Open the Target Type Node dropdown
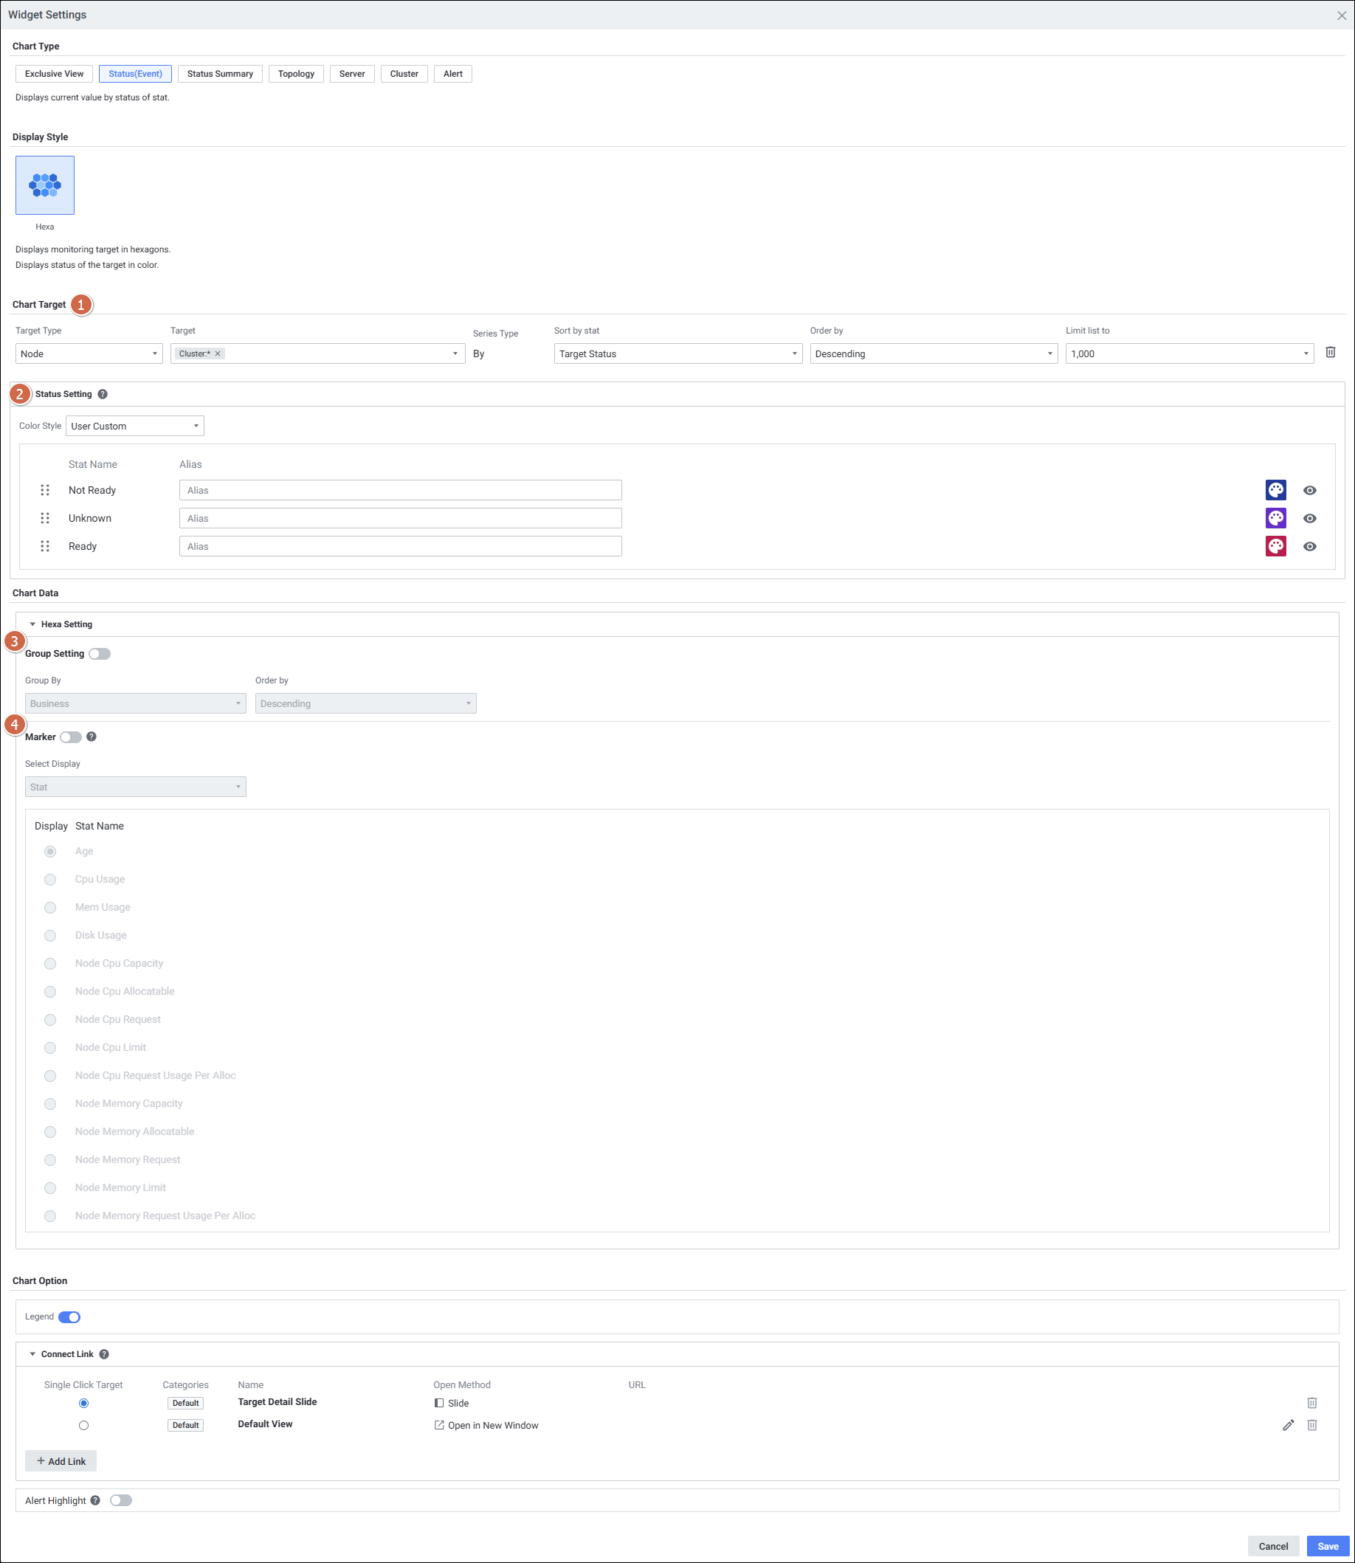Screen dimensions: 1355x1563 (x=89, y=354)
